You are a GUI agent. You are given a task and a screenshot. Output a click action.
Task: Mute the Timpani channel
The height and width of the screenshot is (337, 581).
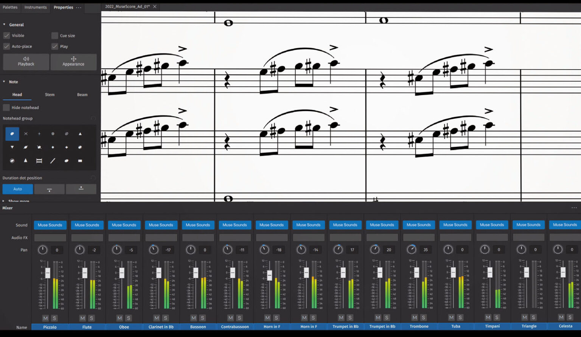488,318
